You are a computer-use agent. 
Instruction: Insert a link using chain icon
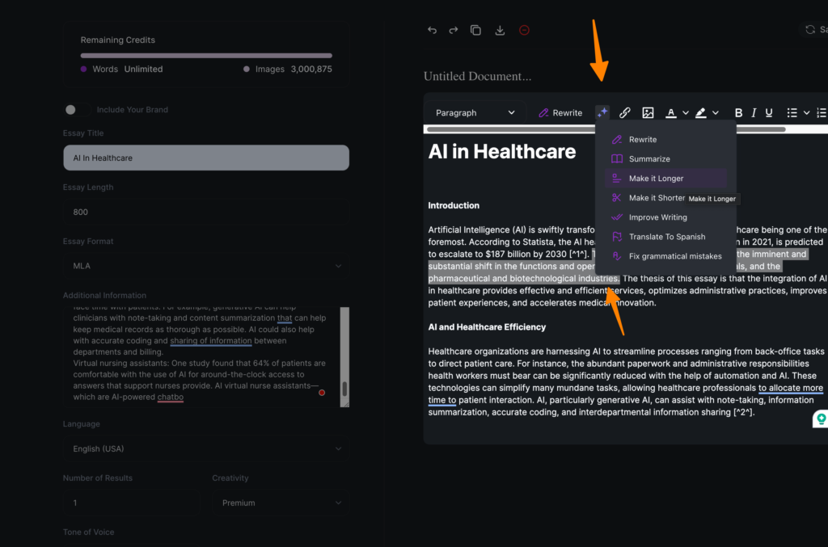tap(624, 113)
